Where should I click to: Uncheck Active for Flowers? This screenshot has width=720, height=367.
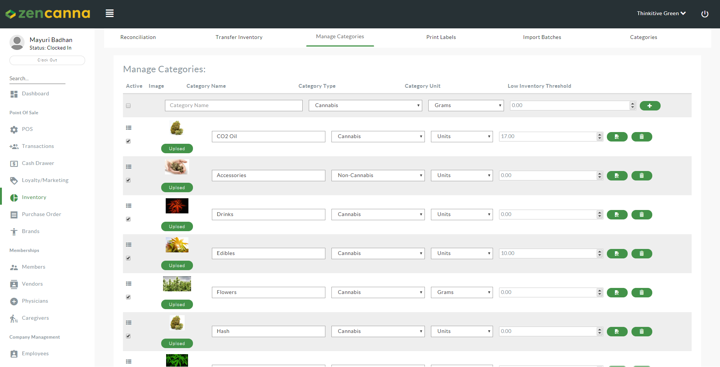[128, 297]
